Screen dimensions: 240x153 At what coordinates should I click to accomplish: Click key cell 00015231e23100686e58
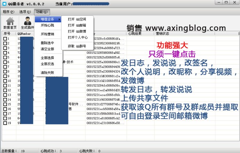(x=105, y=123)
